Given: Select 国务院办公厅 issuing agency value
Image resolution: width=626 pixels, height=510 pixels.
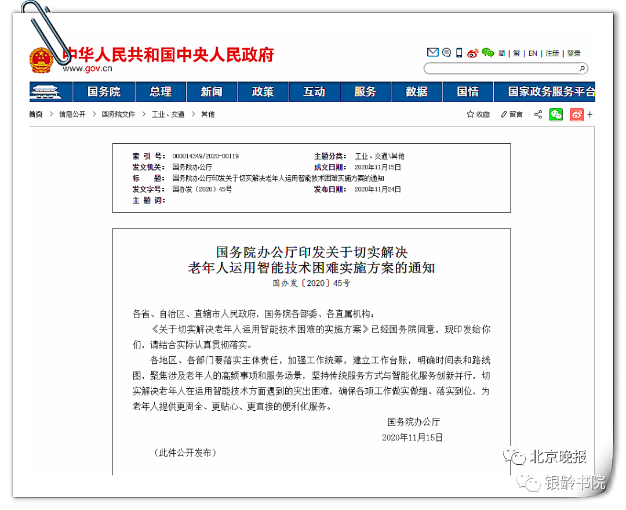Looking at the screenshot, I should (192, 167).
